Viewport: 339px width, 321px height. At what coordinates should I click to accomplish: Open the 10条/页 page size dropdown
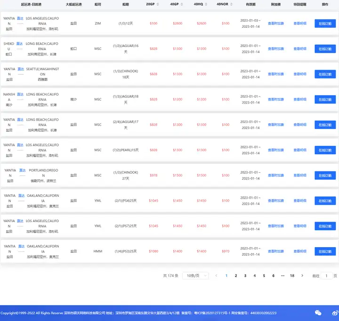tap(195, 276)
